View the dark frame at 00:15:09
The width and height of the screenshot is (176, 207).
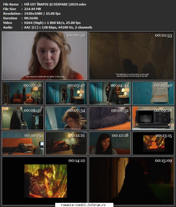pyautogui.click(x=131, y=181)
